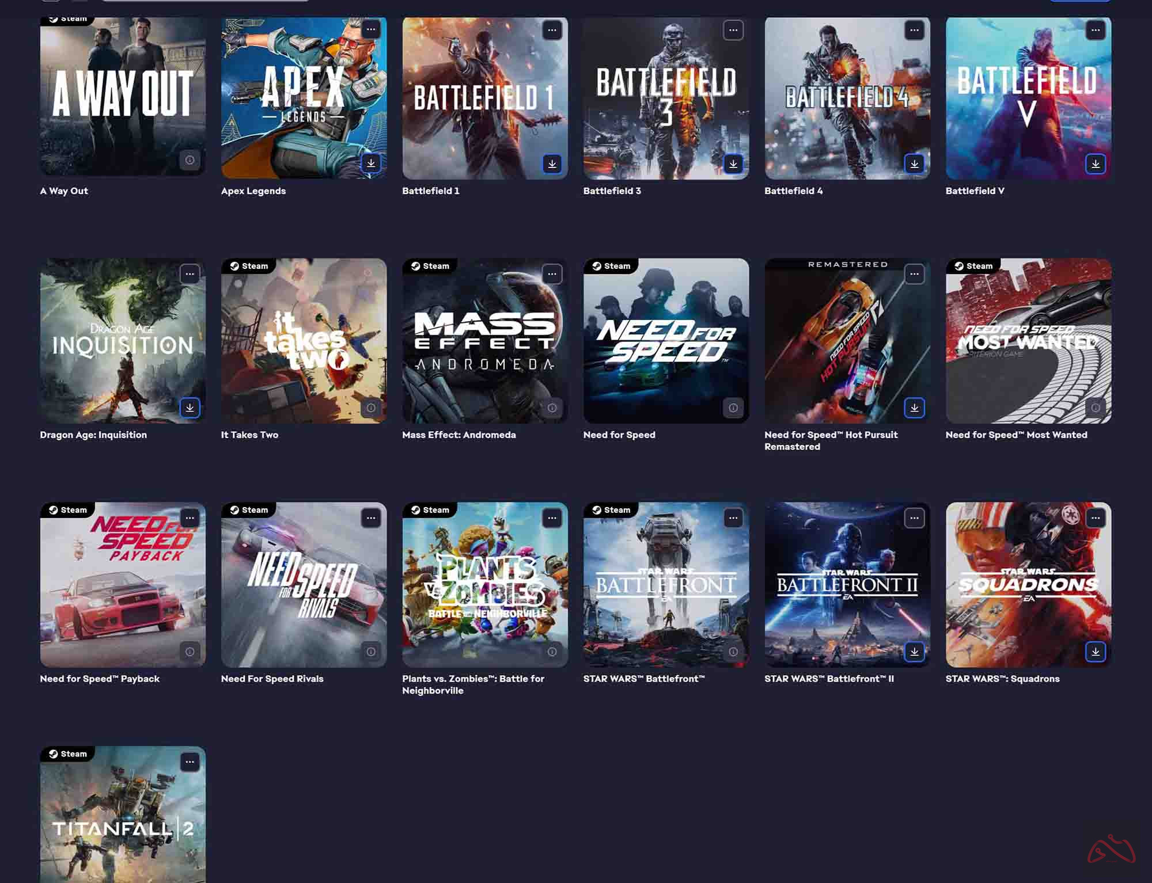Screen dimensions: 1152x883
Task: Open info icon on It Takes Two
Action: pos(371,408)
